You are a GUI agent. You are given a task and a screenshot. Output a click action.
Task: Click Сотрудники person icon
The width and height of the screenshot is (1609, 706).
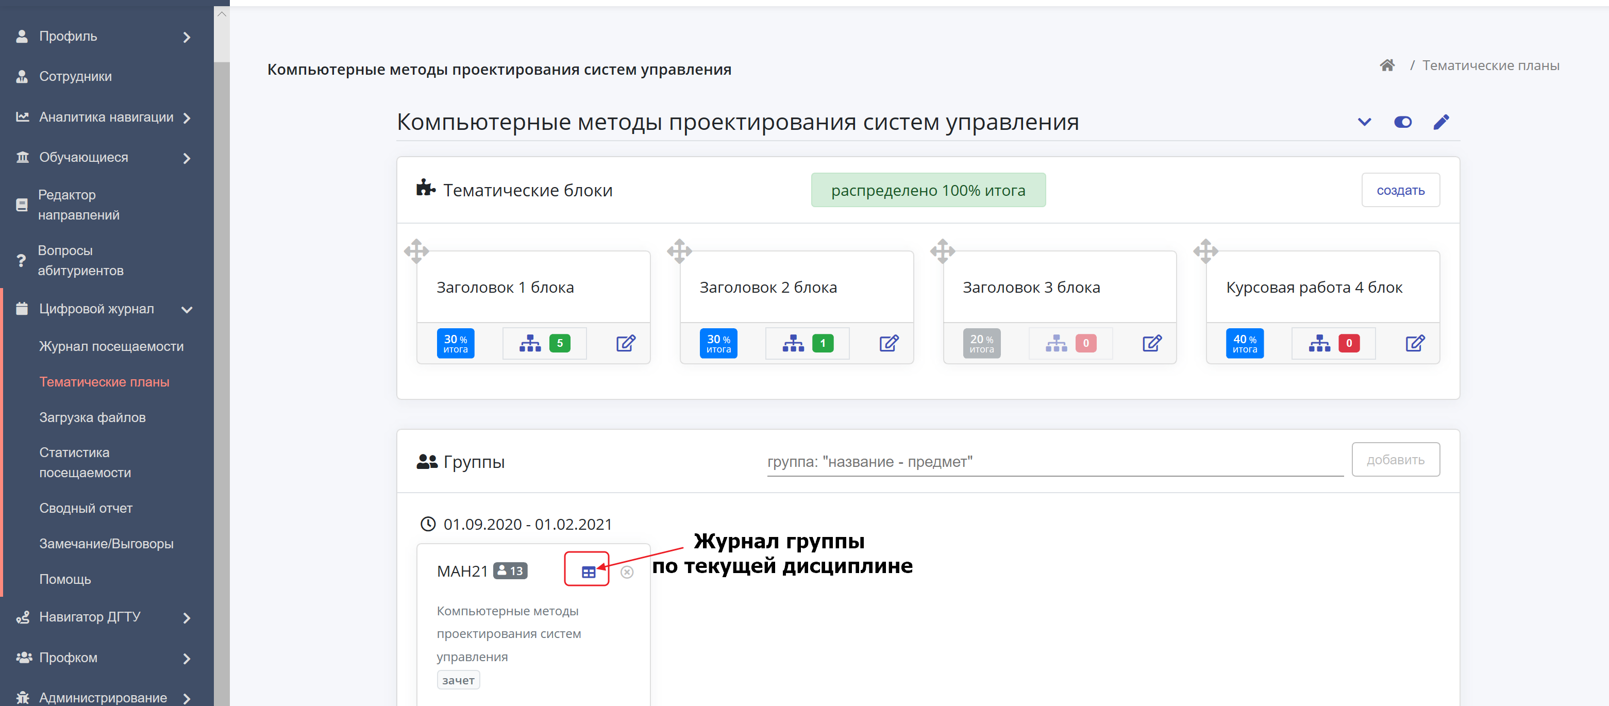pyautogui.click(x=22, y=76)
